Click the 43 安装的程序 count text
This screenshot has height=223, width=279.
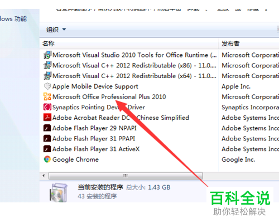(97, 196)
